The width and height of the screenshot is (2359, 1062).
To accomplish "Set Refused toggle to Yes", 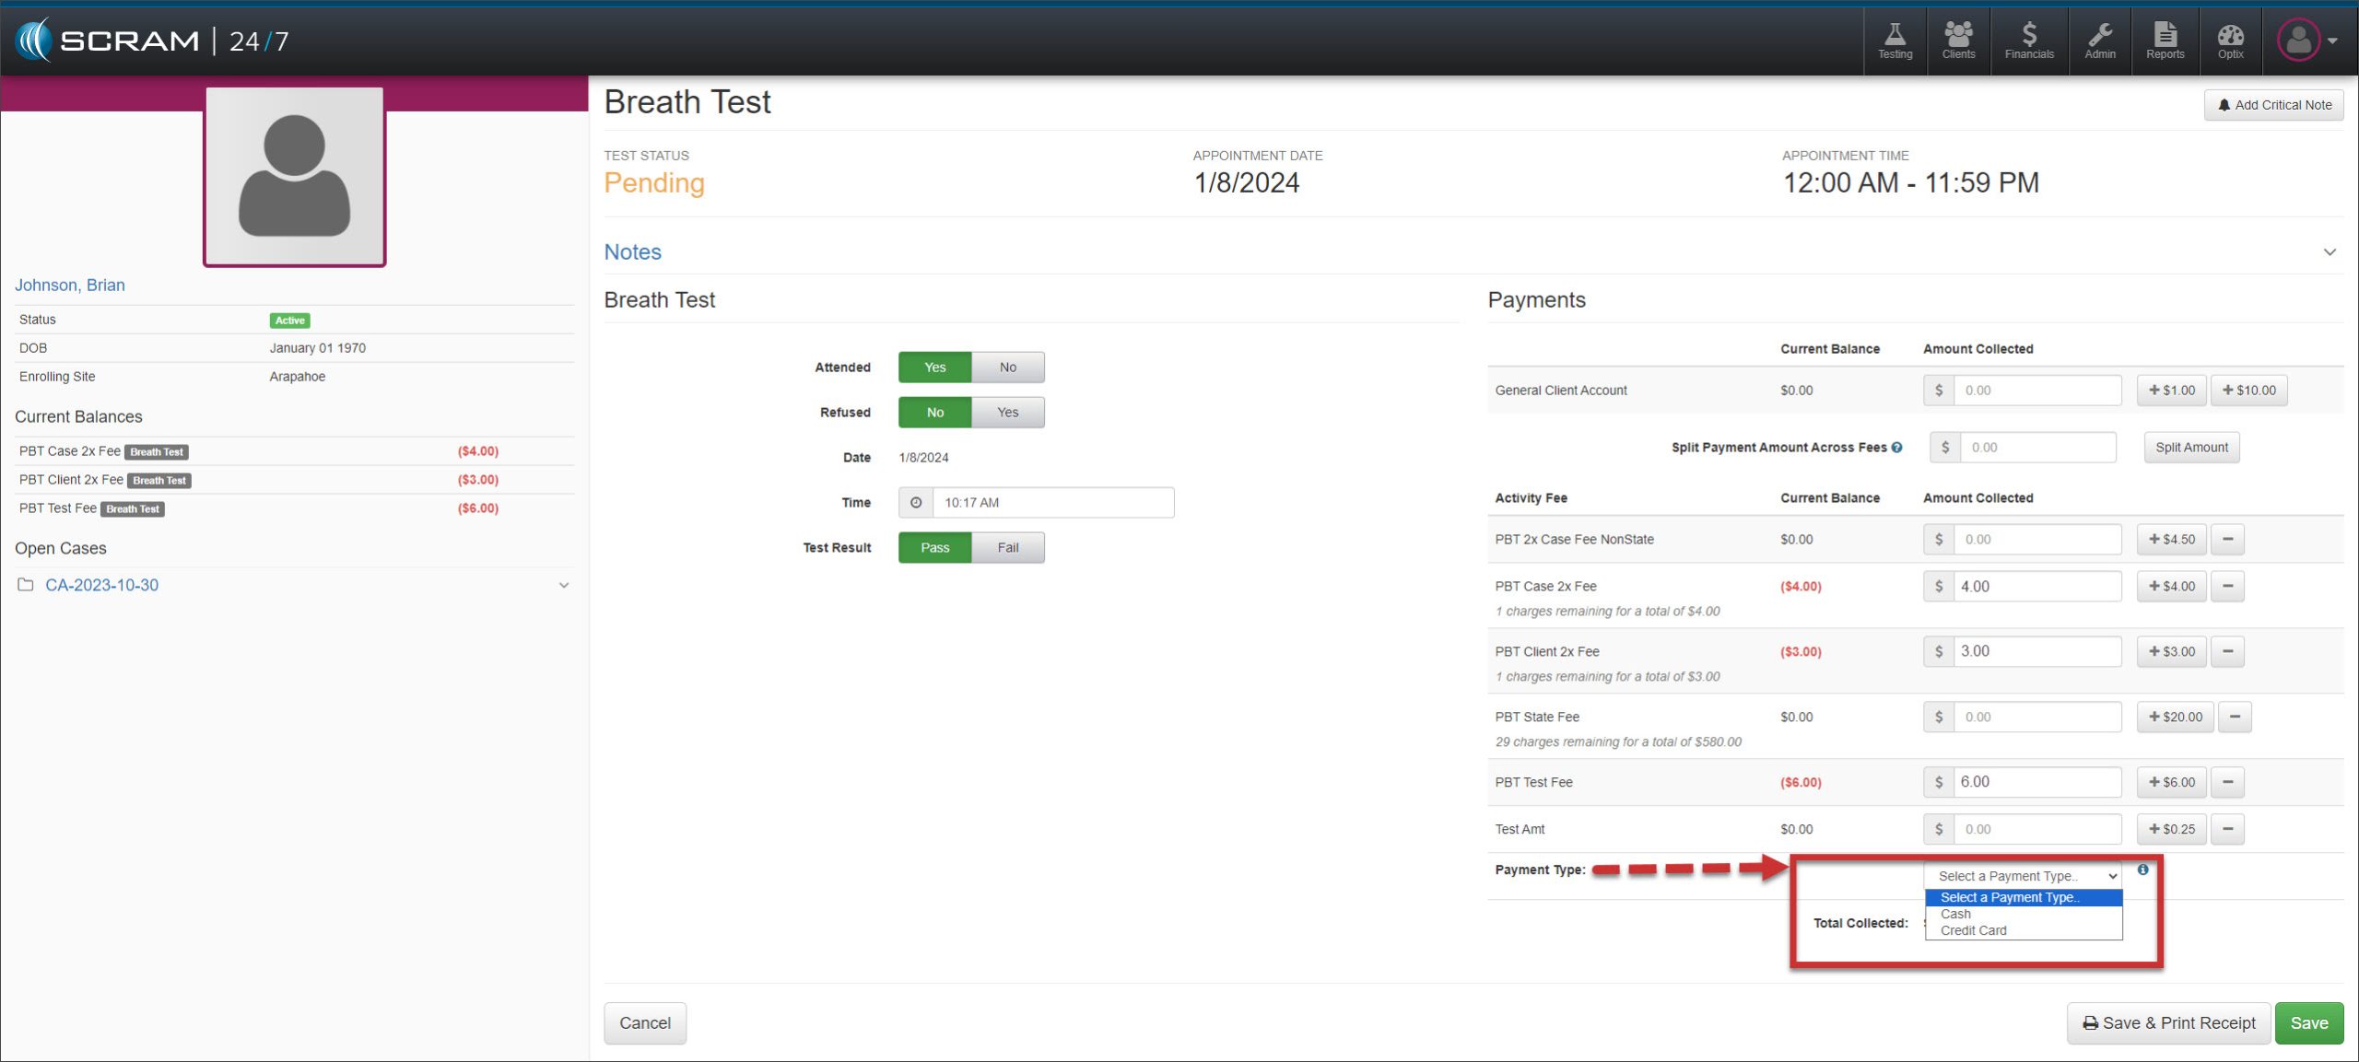I will pos(1007,413).
